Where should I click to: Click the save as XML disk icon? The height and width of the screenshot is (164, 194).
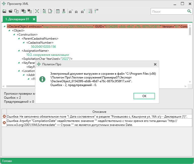coord(23,11)
